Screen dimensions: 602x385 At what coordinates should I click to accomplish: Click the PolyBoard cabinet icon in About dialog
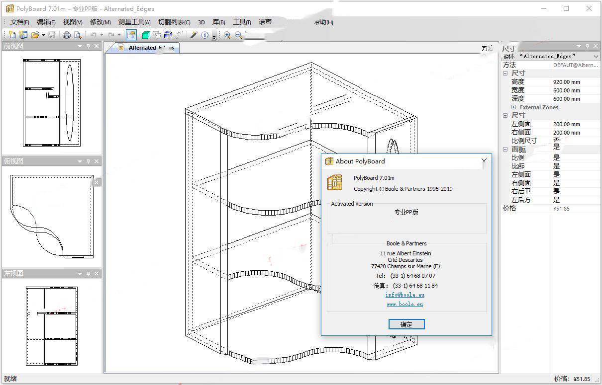pyautogui.click(x=335, y=182)
